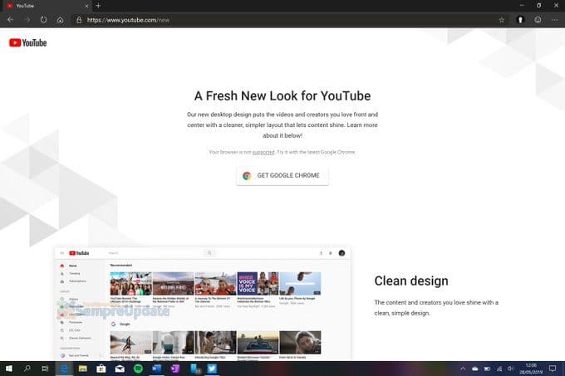Viewport: 565px width, 376px height.
Task: Go back with the browser back arrow
Action: tap(11, 20)
